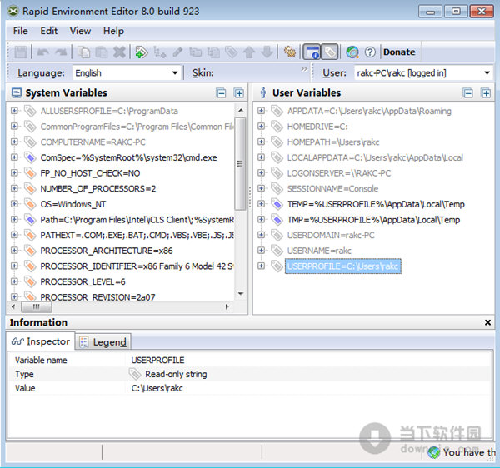Expand the USERPROFILE user variable node
This screenshot has height=468, width=500.
[261, 266]
